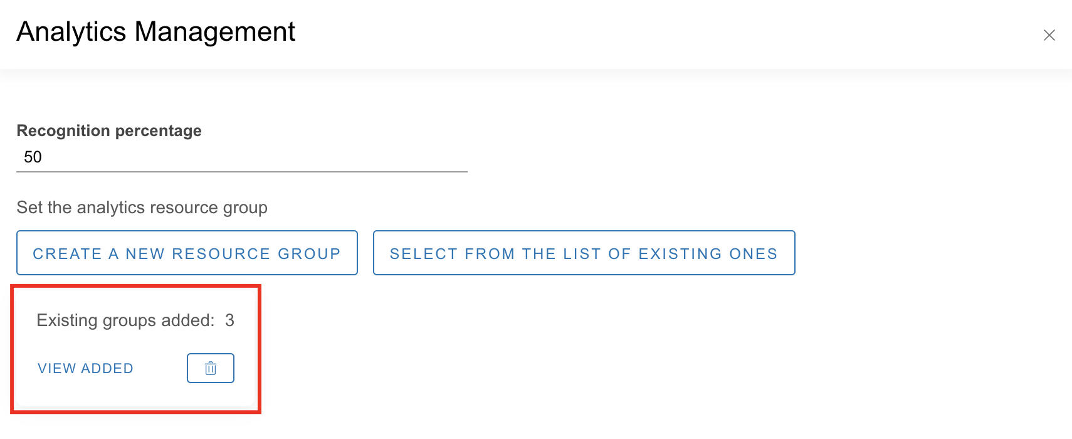Show the added groups via View Added
The height and width of the screenshot is (439, 1072).
click(85, 369)
